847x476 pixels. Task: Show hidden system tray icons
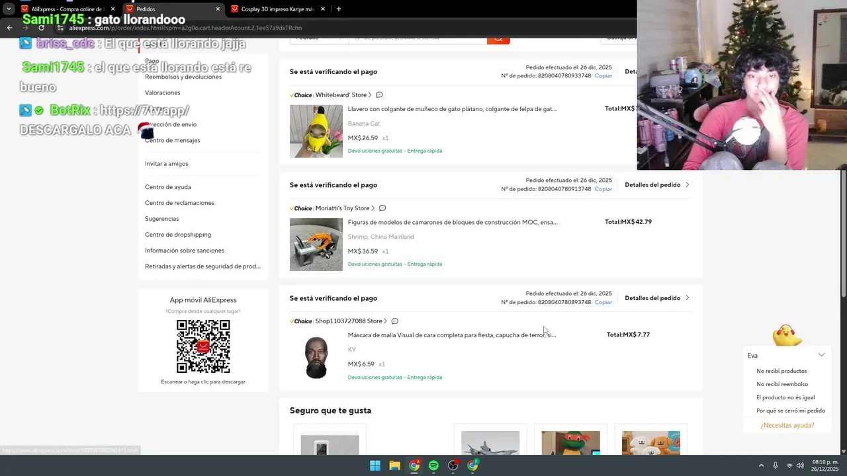point(761,465)
